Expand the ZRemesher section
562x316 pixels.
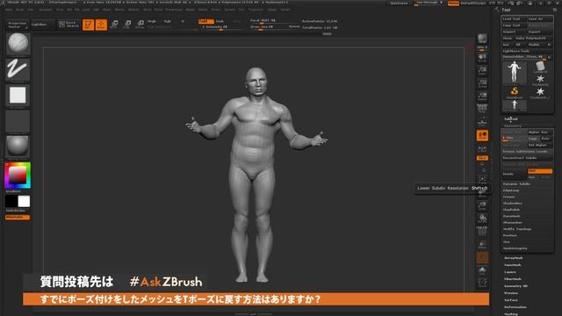[513, 223]
